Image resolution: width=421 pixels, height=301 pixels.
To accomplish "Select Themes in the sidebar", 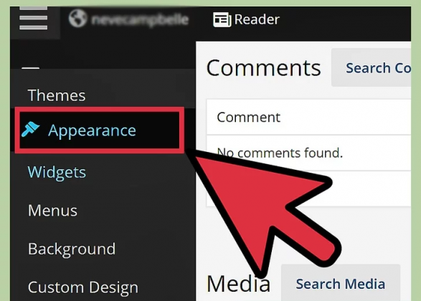I will [x=57, y=95].
